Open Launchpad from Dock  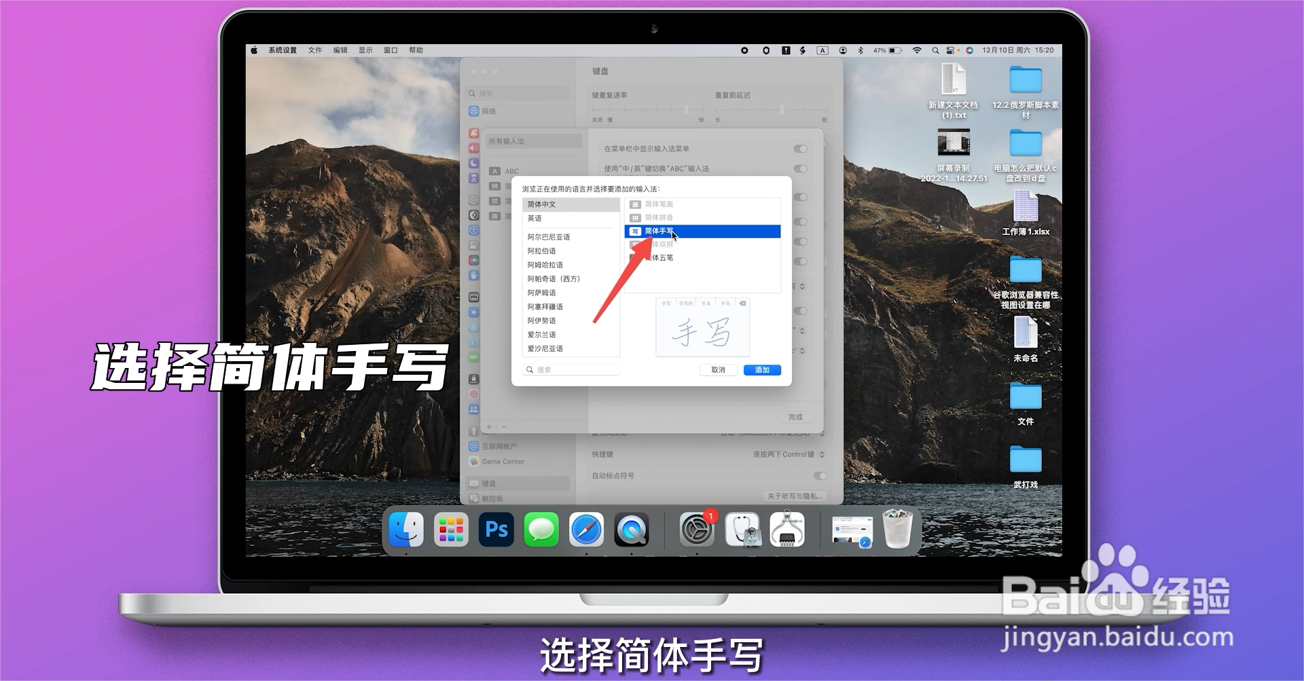click(451, 530)
